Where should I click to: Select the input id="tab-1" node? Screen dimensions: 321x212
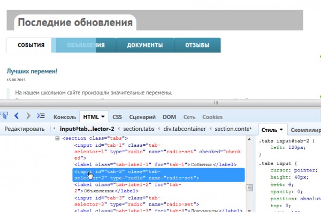pos(157,152)
